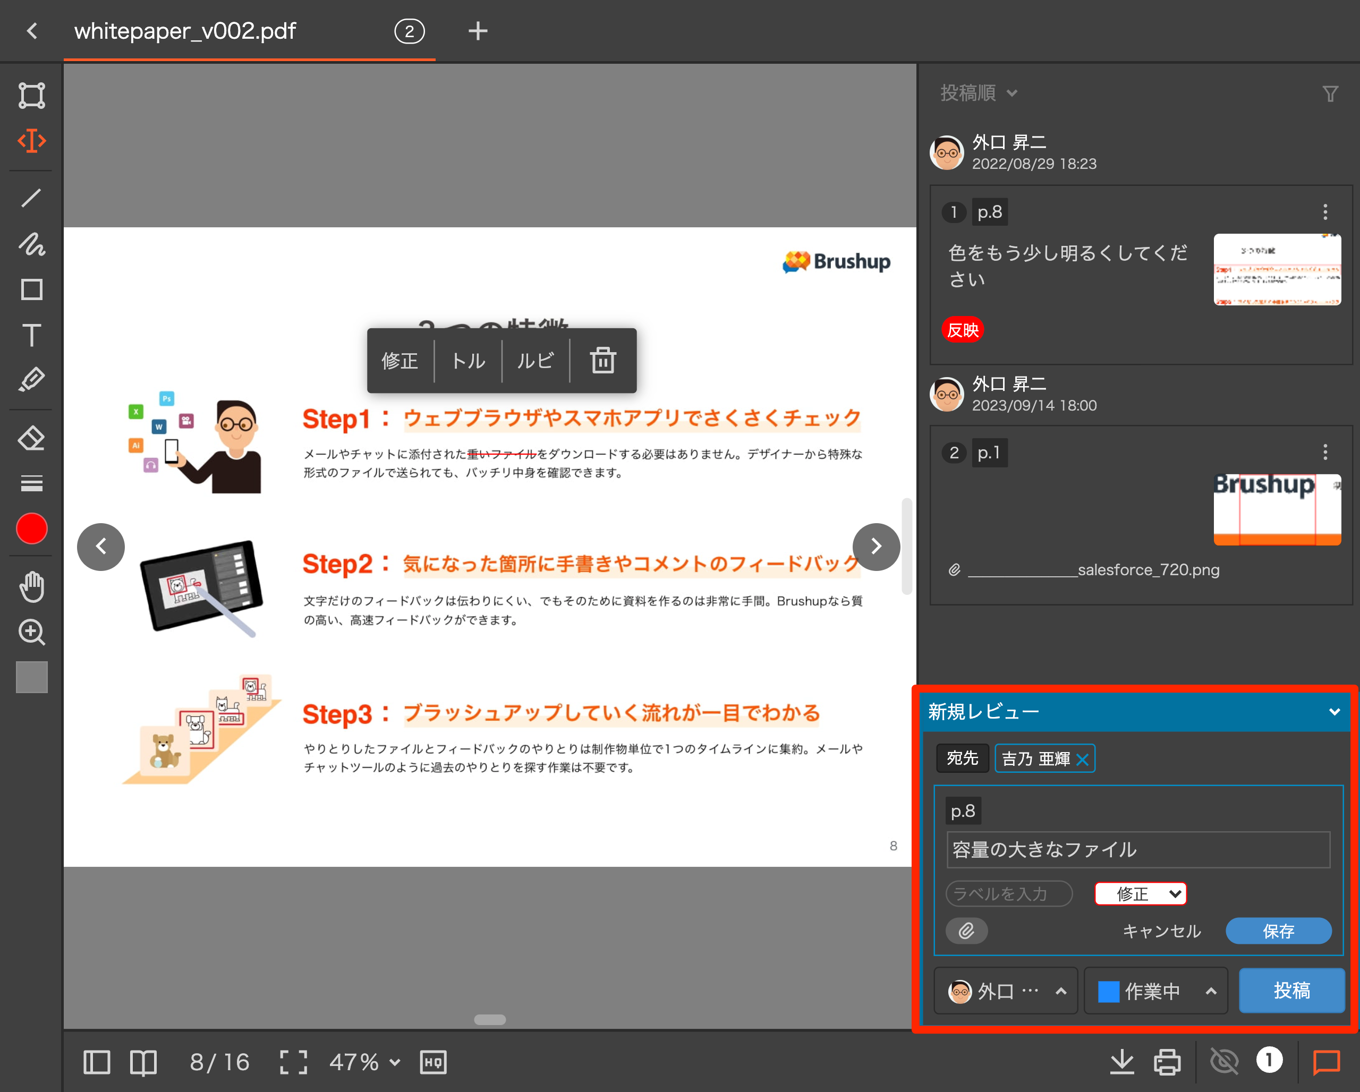This screenshot has height=1092, width=1360.
Task: Click the trash icon in popup toolbar
Action: (602, 361)
